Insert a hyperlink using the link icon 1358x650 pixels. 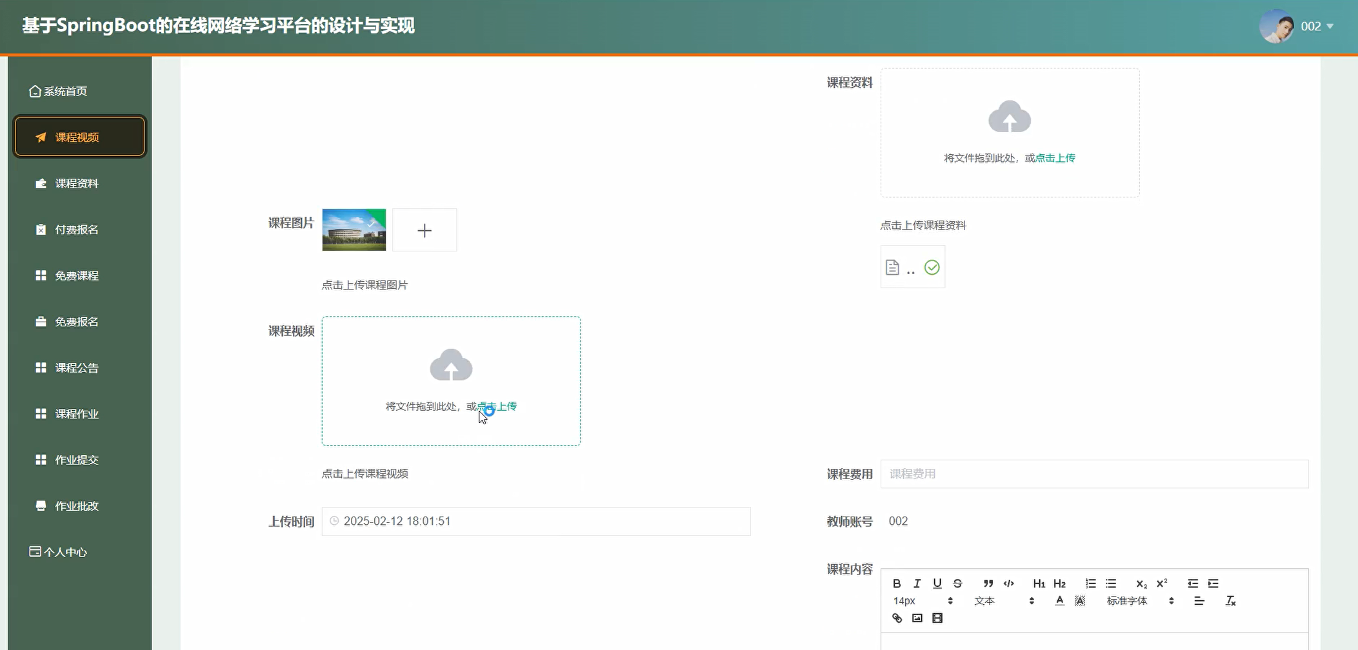897,618
